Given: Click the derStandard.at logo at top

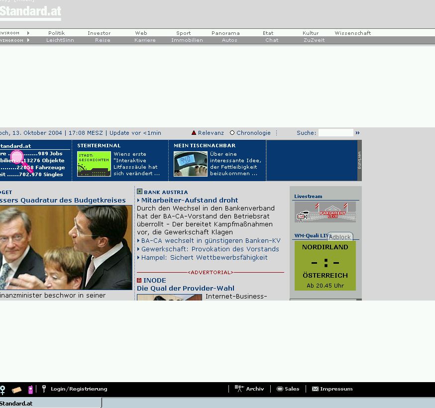Looking at the screenshot, I should pos(30,12).
